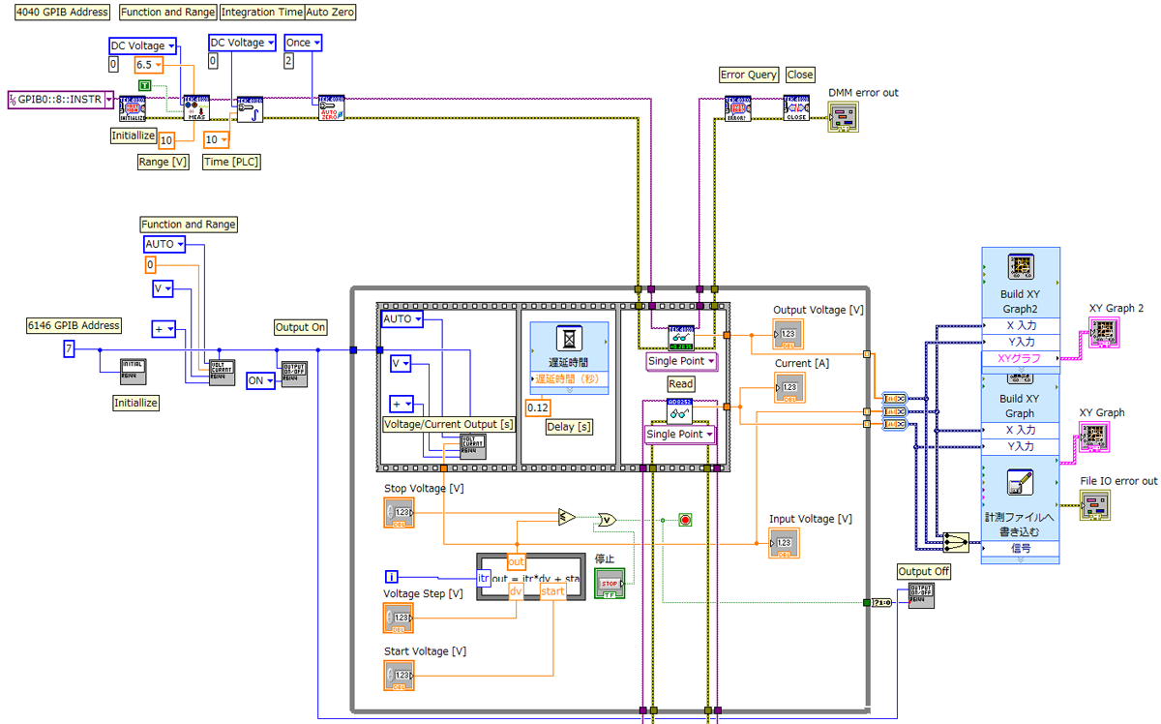
Task: Click the OR logic node
Action: coord(608,520)
